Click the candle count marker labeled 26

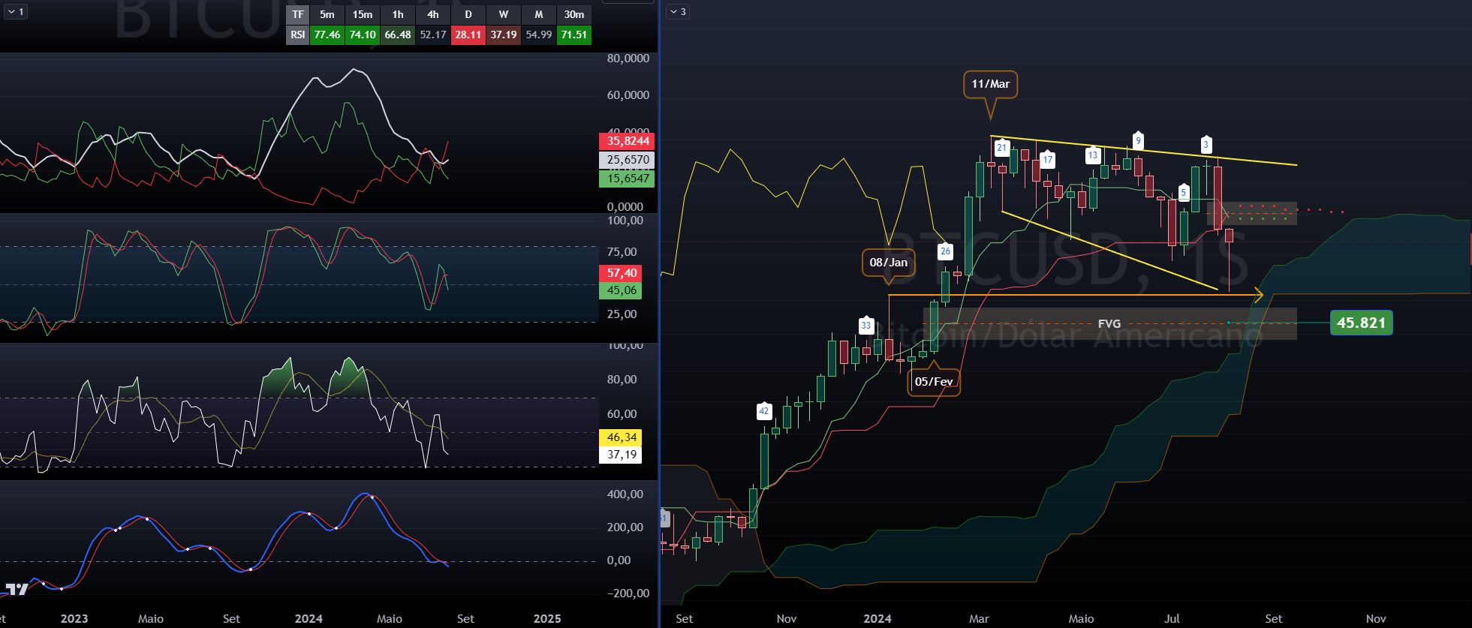(945, 251)
